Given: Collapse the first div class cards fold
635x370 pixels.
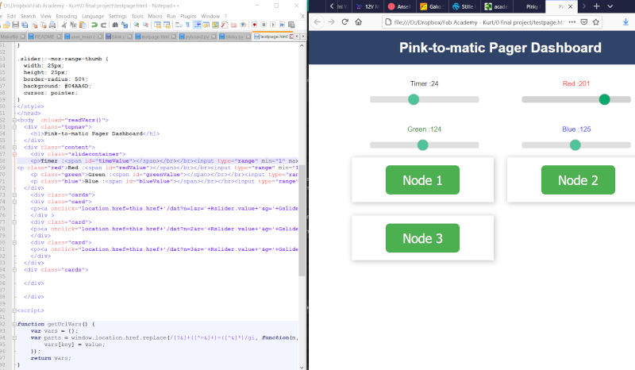Looking at the screenshot, I should (14, 195).
